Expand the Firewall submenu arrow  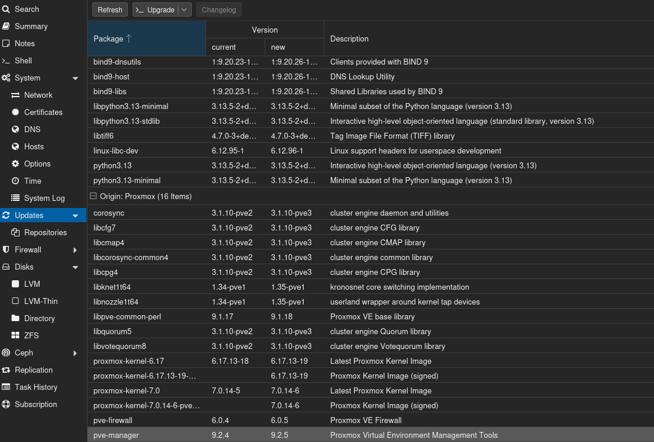click(x=75, y=250)
